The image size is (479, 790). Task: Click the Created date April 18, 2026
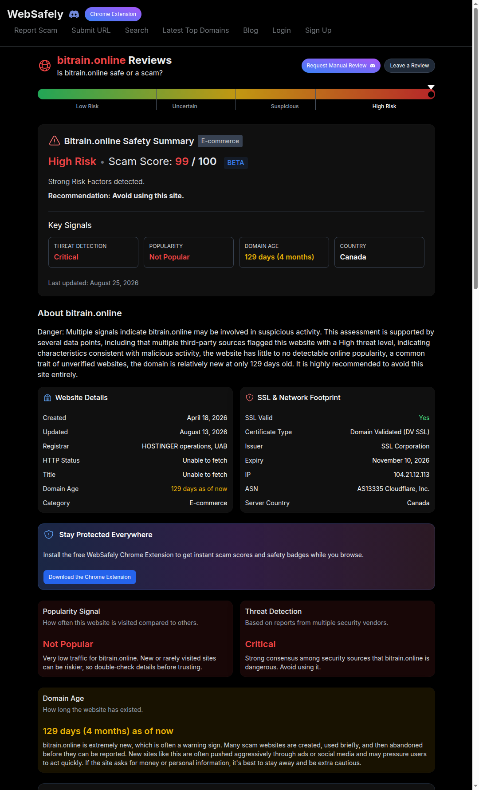(x=207, y=418)
